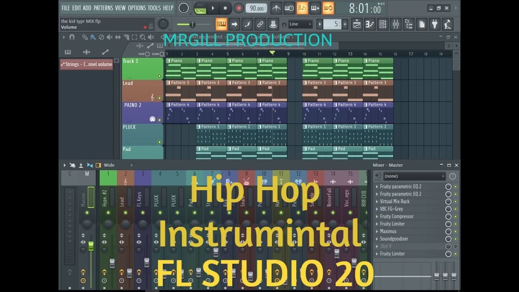Add a new pattern with plus button
Viewport: 519px width, 292px height.
345,24
